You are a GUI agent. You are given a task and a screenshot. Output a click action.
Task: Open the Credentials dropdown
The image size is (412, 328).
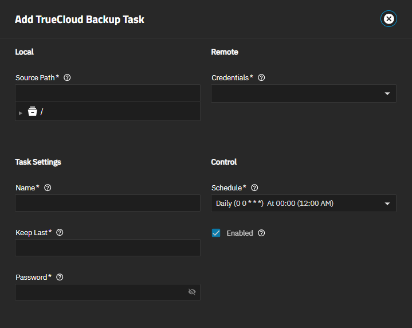click(303, 93)
